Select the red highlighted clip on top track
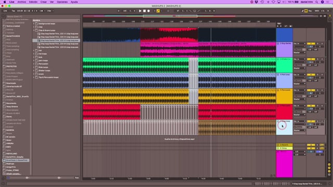333x187 pixels. pyautogui.click(x=169, y=35)
